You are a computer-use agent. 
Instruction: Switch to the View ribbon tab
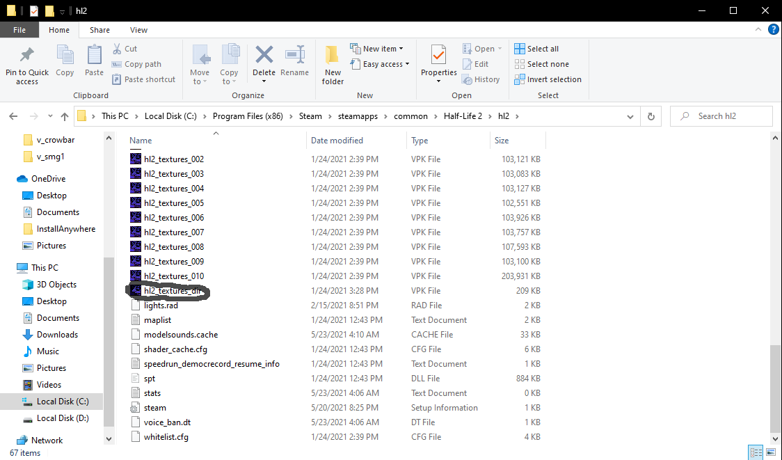click(138, 30)
